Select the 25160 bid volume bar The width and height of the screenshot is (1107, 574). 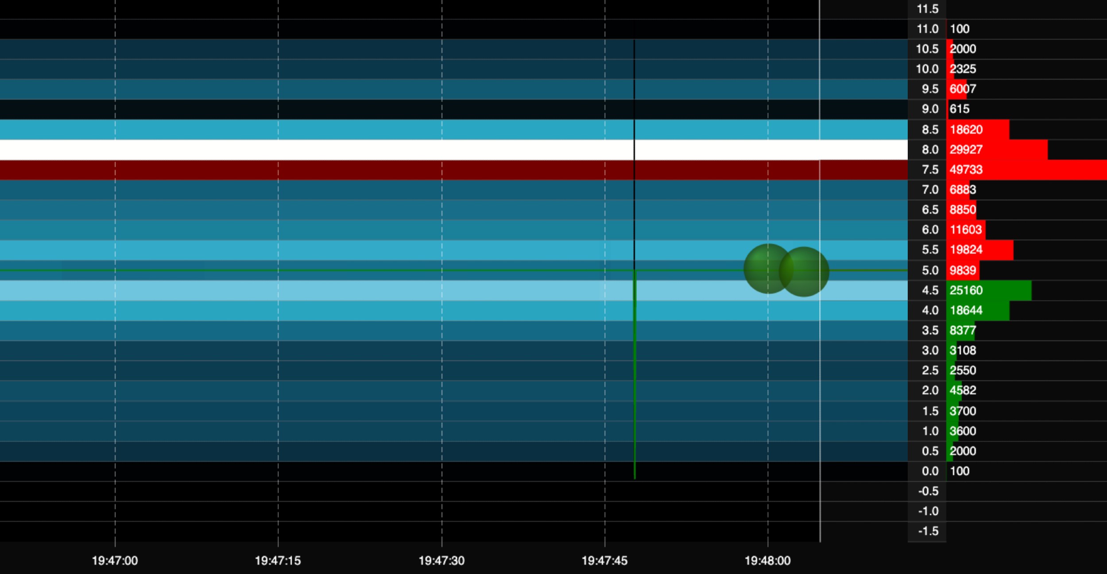989,290
